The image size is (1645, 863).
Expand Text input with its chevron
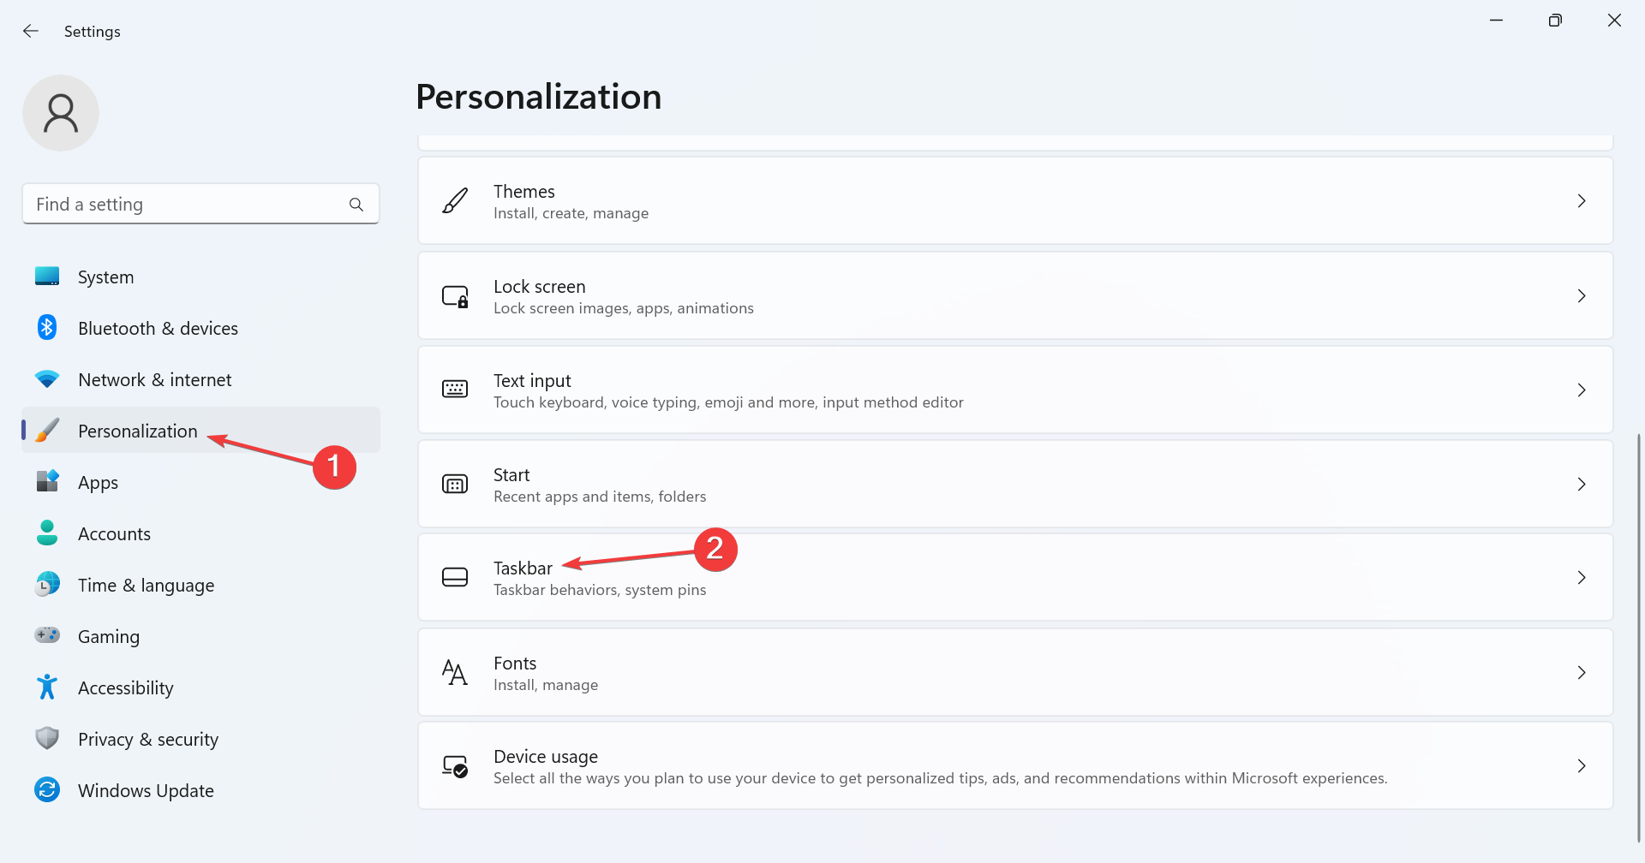tap(1582, 390)
